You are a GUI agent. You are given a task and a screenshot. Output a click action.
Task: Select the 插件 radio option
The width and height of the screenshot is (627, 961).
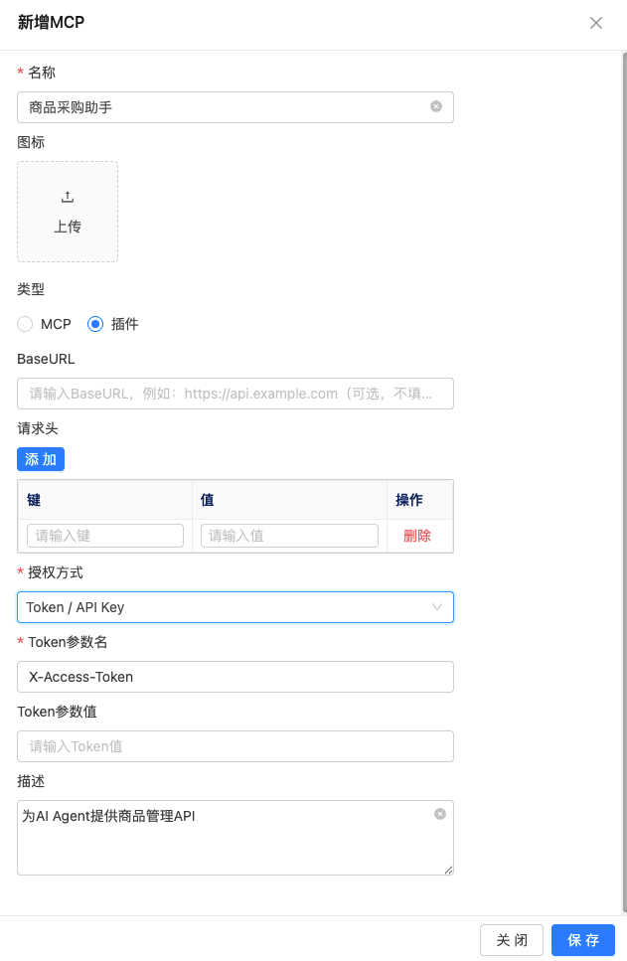(x=95, y=324)
